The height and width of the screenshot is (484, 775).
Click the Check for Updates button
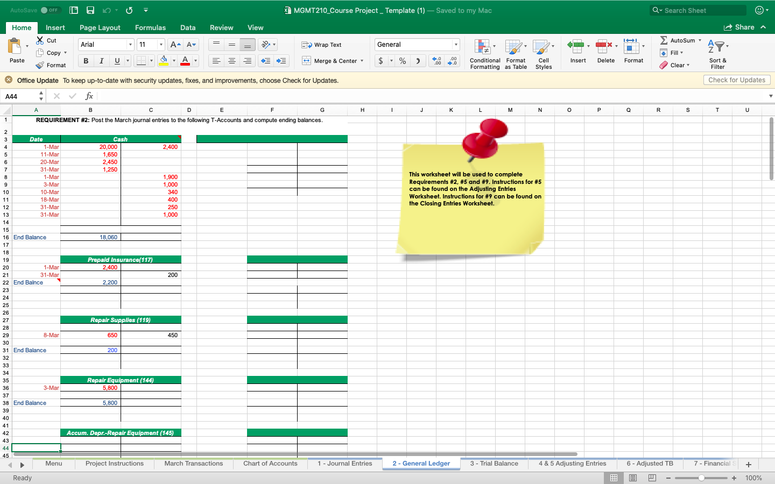736,80
